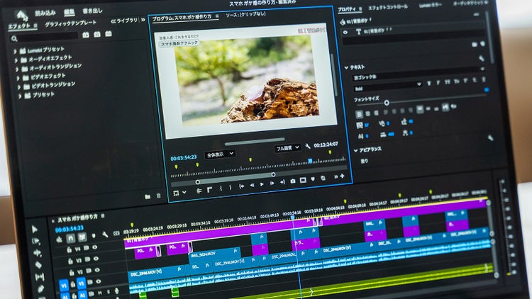Select the Selection arrow tool in timeline
The width and height of the screenshot is (532, 299).
click(35, 230)
